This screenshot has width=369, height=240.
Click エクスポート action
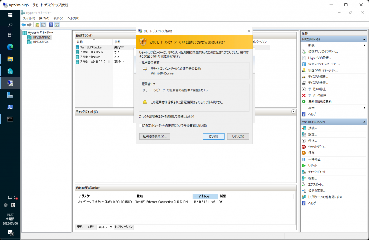click(x=316, y=185)
